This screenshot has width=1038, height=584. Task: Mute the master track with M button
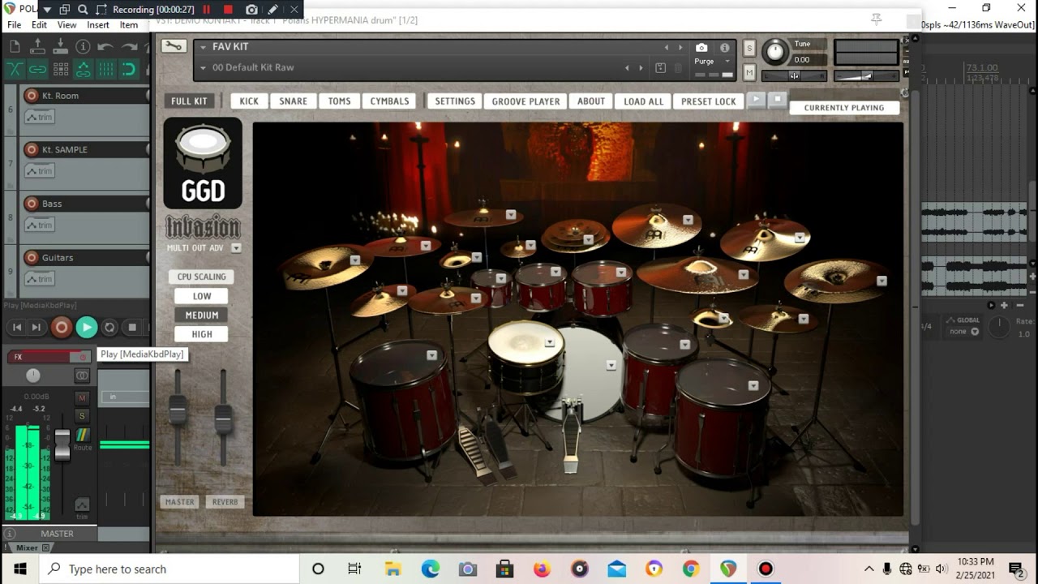[x=82, y=397]
